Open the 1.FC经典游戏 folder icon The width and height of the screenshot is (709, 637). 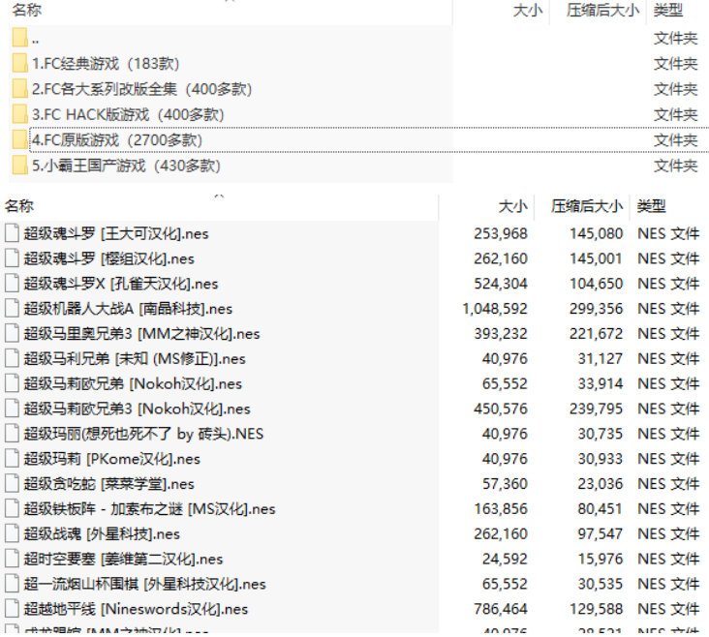pyautogui.click(x=20, y=64)
